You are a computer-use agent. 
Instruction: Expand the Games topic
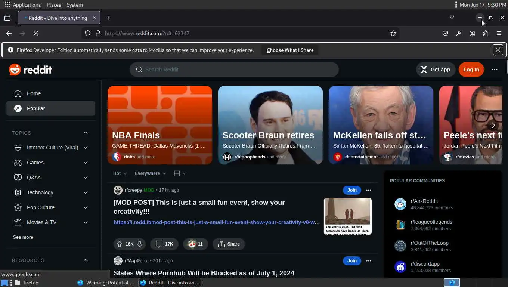[x=86, y=163]
